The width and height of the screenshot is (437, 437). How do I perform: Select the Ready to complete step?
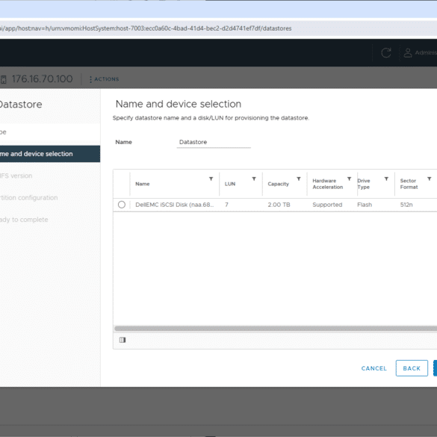pos(24,220)
